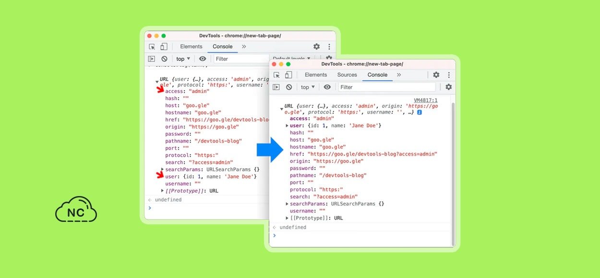Select the inspect element icon in back DevTools window
Viewport: 600px width, 278px height.
tap(152, 46)
